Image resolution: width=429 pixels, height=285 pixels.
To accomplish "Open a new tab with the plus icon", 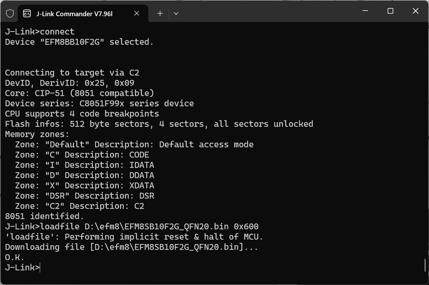I will [160, 13].
